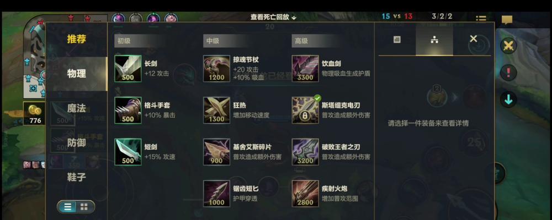This screenshot has width=552, height=220.
Task: Choose the 饮血剑 Bloodthirster item icon
Action: [305, 68]
